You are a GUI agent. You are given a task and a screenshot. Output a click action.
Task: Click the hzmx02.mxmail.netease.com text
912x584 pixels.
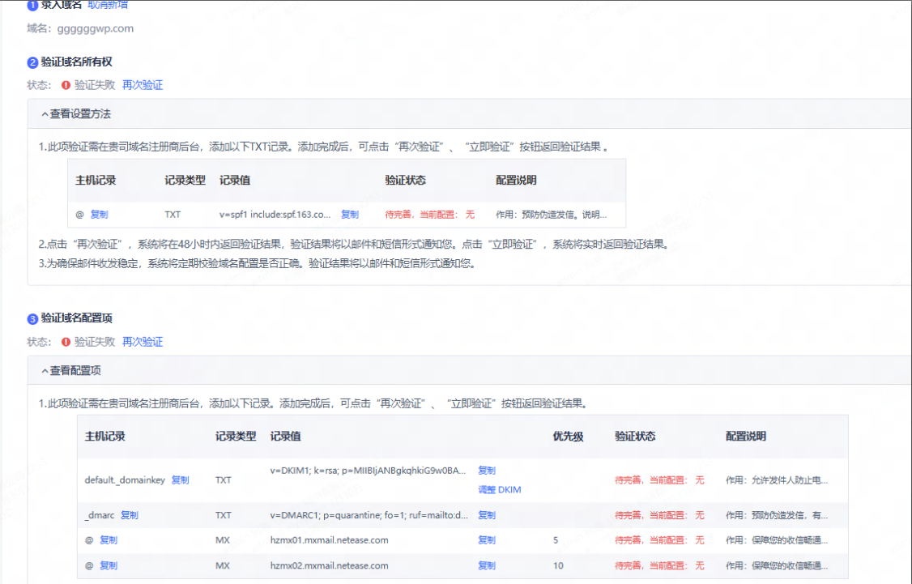pyautogui.click(x=329, y=565)
